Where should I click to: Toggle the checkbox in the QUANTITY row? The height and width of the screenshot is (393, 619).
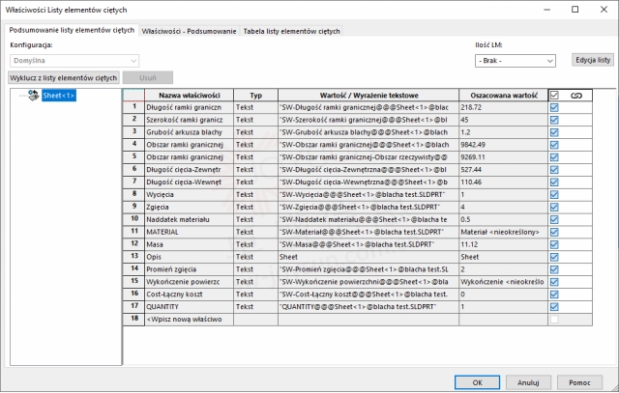554,307
